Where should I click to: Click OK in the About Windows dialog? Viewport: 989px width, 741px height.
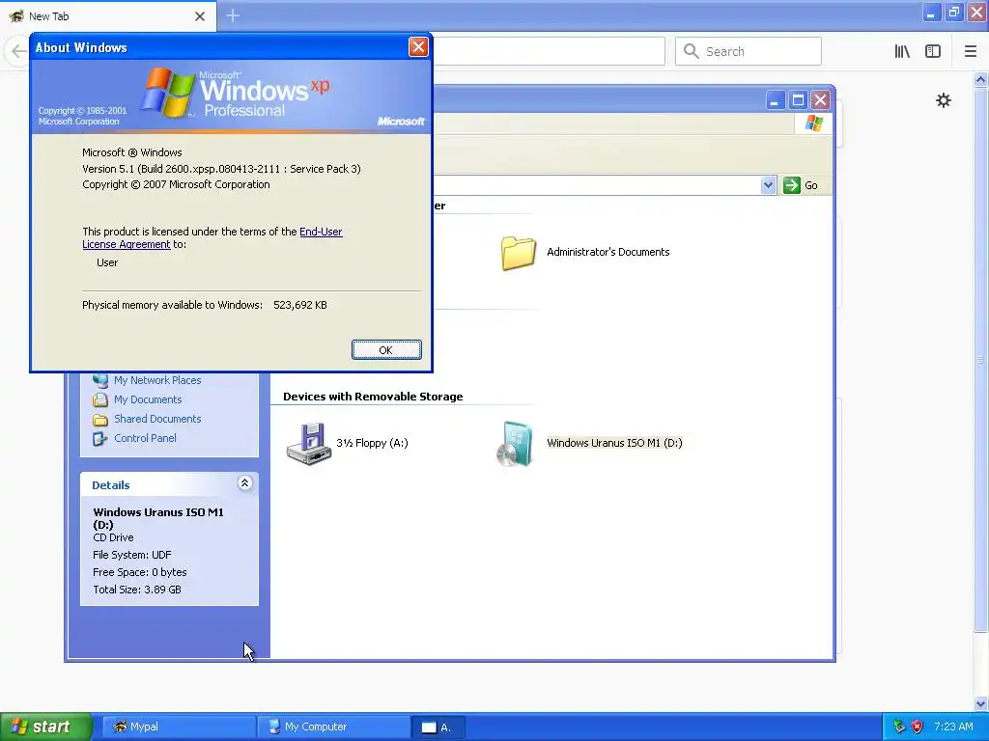[386, 349]
